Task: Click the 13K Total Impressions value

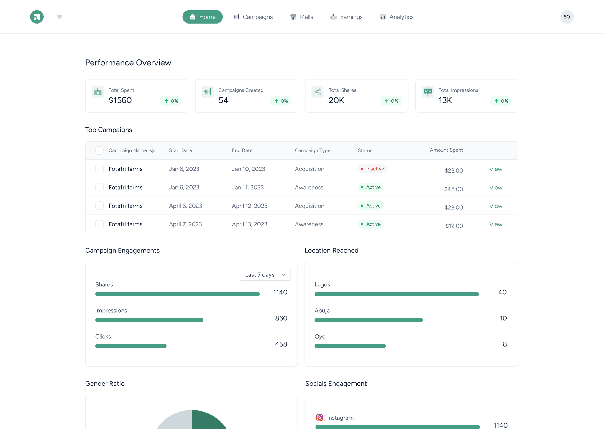Action: [x=445, y=100]
